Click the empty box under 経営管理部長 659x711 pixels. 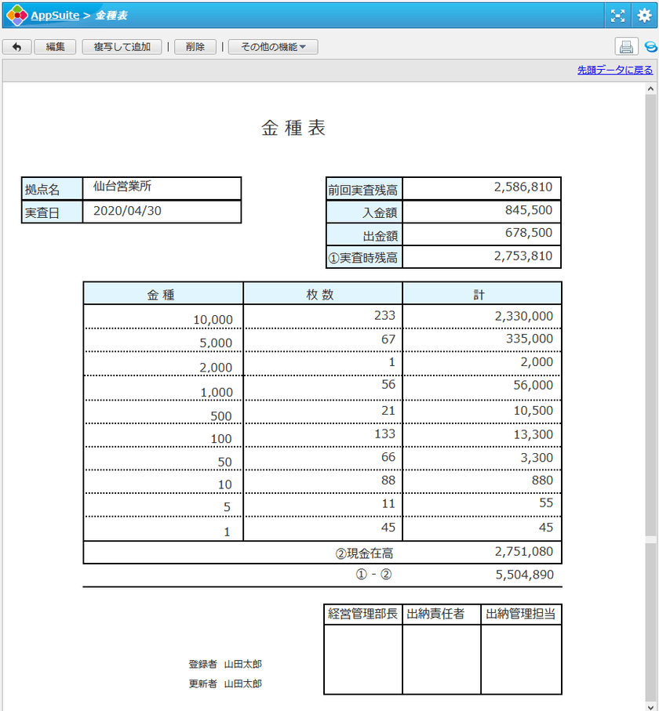[x=362, y=658]
